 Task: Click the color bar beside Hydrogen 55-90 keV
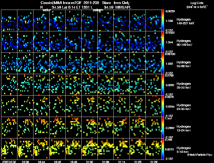(x=163, y=63)
